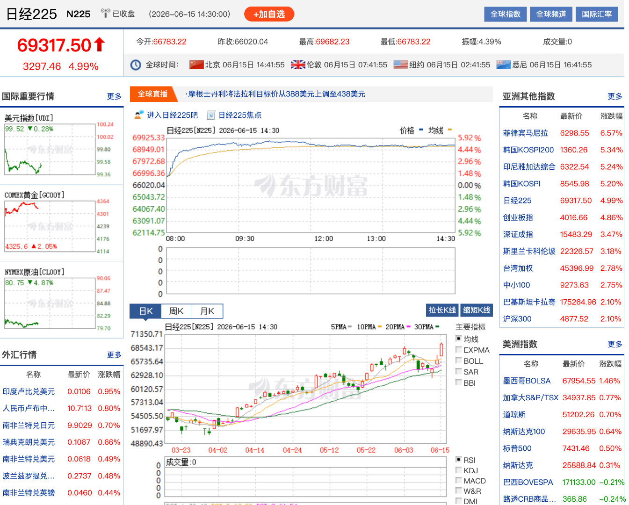Open 更多 in 亚洲其他指数 section
The height and width of the screenshot is (505, 629).
pos(615,96)
